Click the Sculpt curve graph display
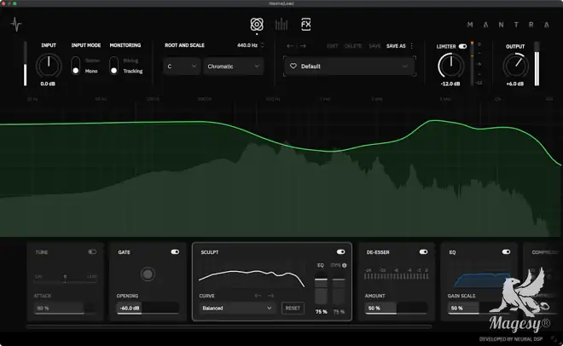The image size is (563, 346). [x=252, y=278]
